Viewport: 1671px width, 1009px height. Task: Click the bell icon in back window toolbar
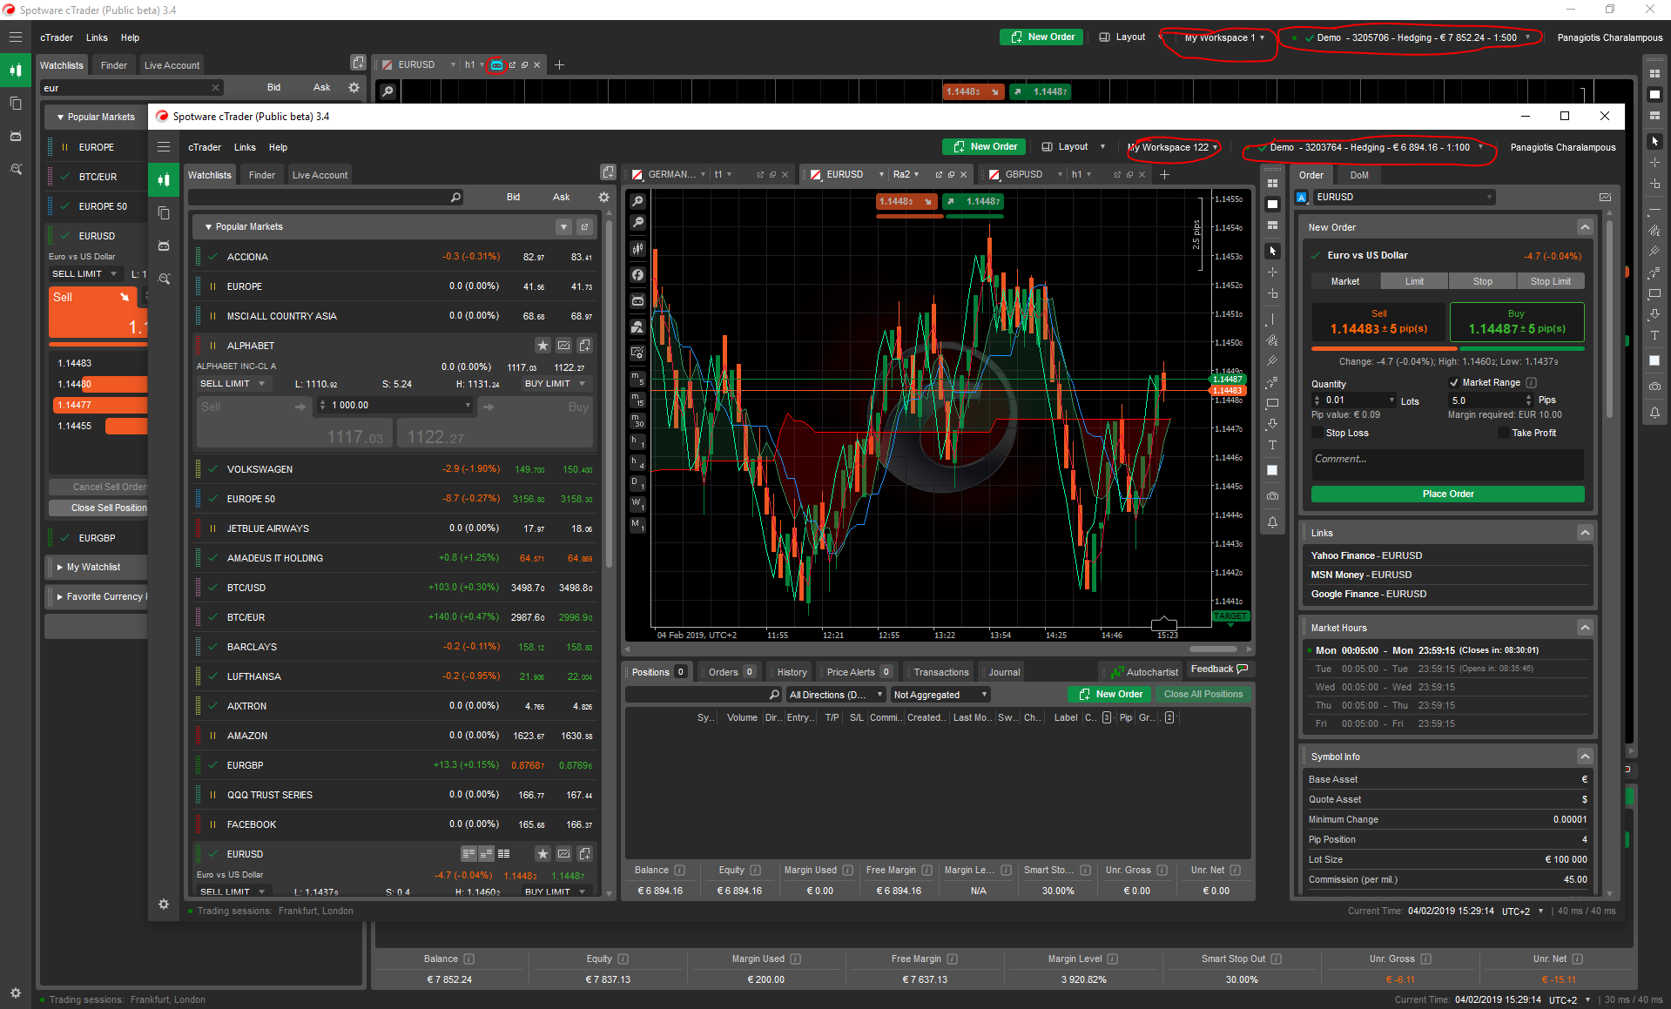tap(1654, 413)
